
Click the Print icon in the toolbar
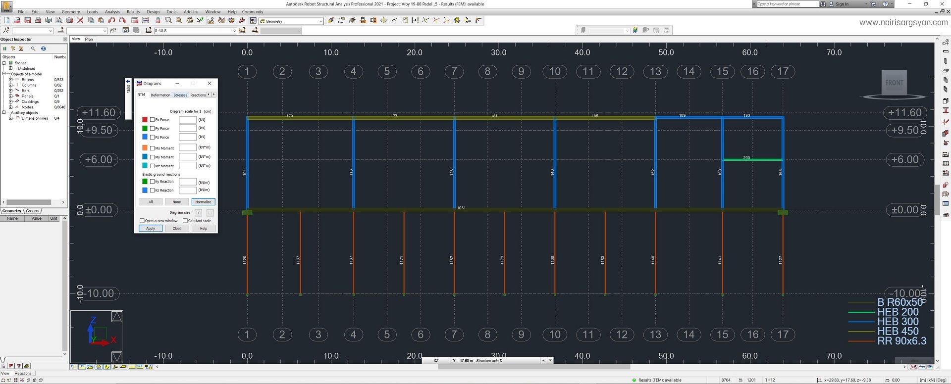[x=38, y=21]
